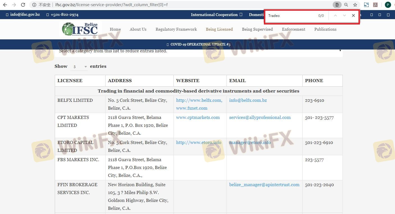This screenshot has height=214, width=395.
Task: Expand the 'Select a category' dropdown
Action: point(198,51)
